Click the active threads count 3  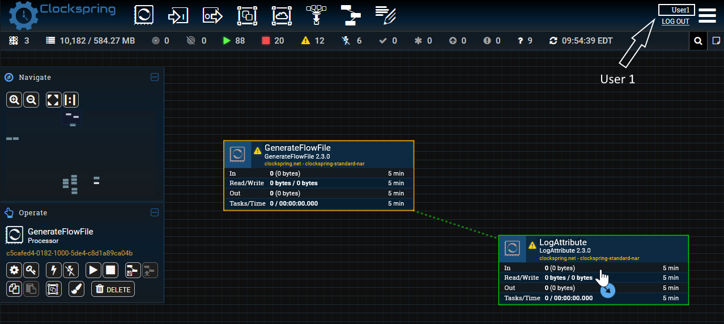(19, 41)
